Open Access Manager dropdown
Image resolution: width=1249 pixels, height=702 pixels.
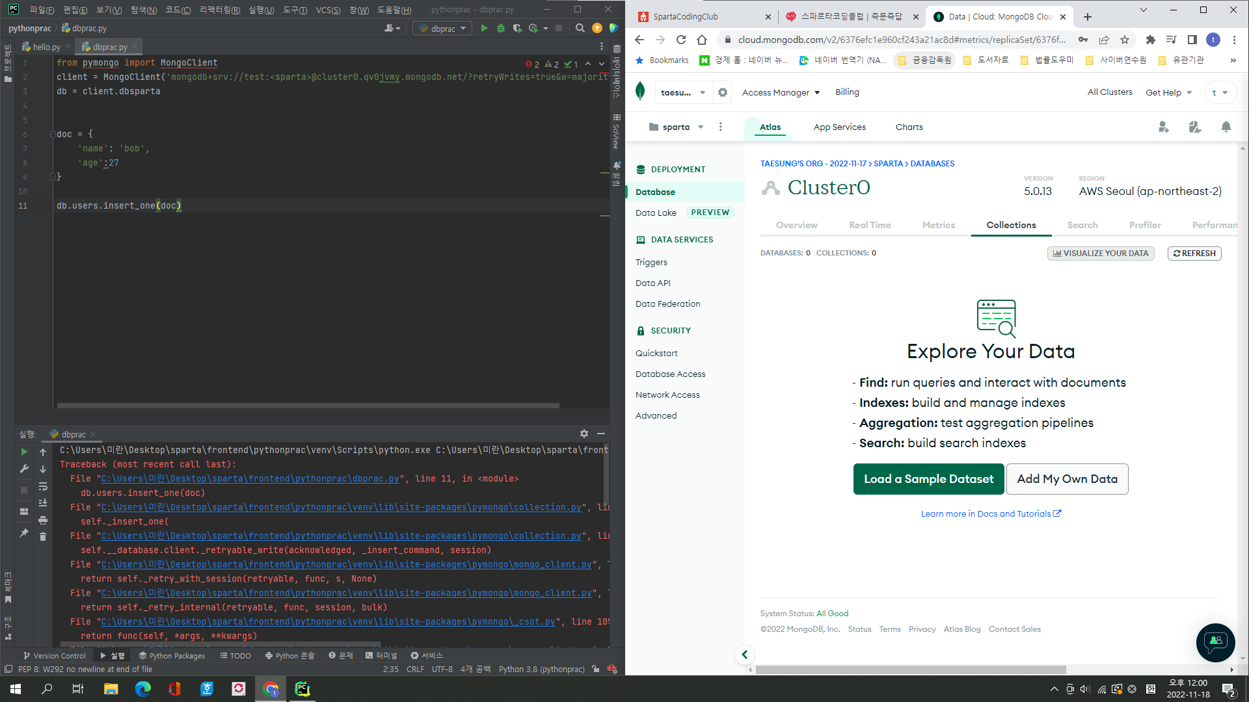pyautogui.click(x=781, y=92)
